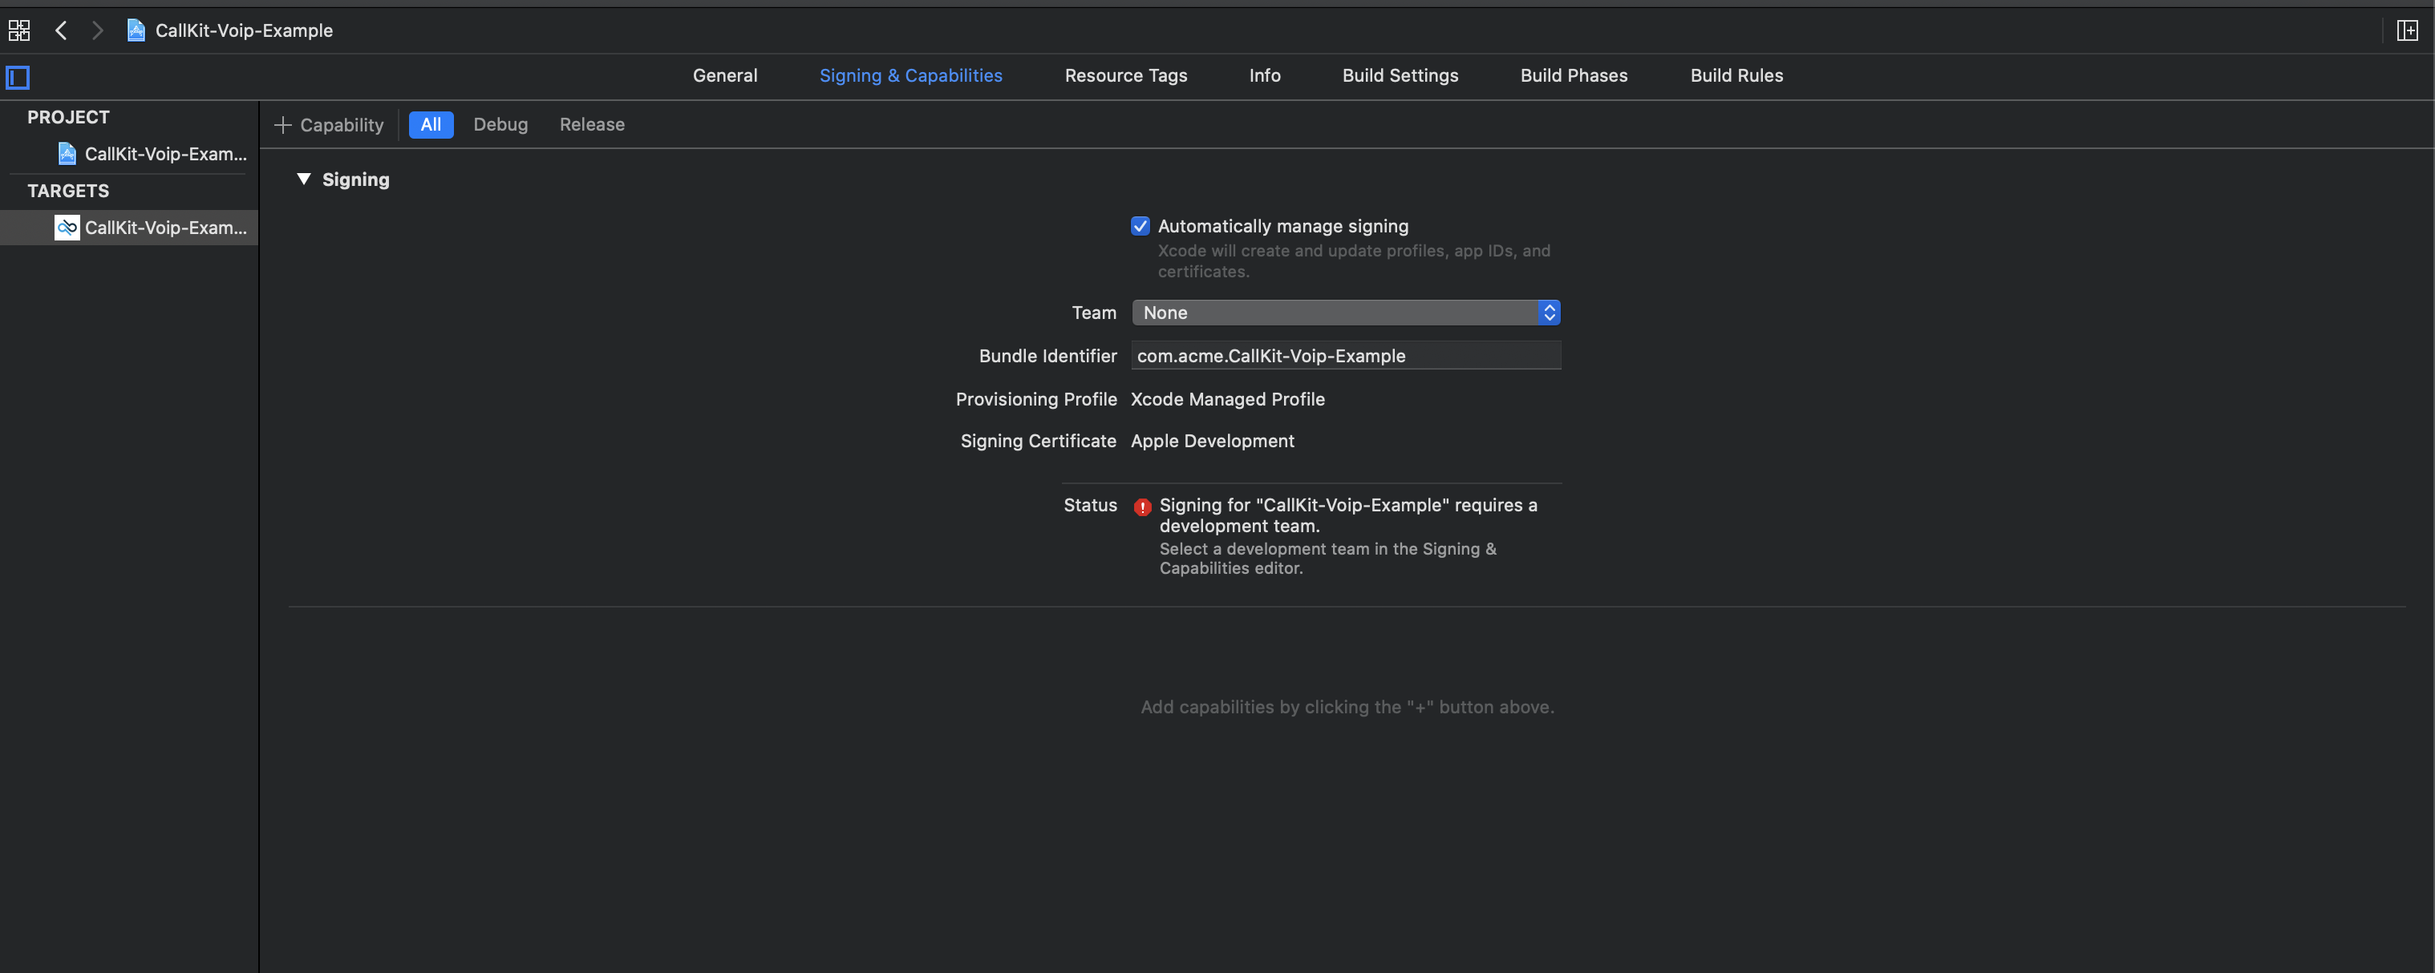This screenshot has height=973, width=2435.
Task: Click CallKit-Voip-Example breadcrumb title
Action: coord(244,30)
